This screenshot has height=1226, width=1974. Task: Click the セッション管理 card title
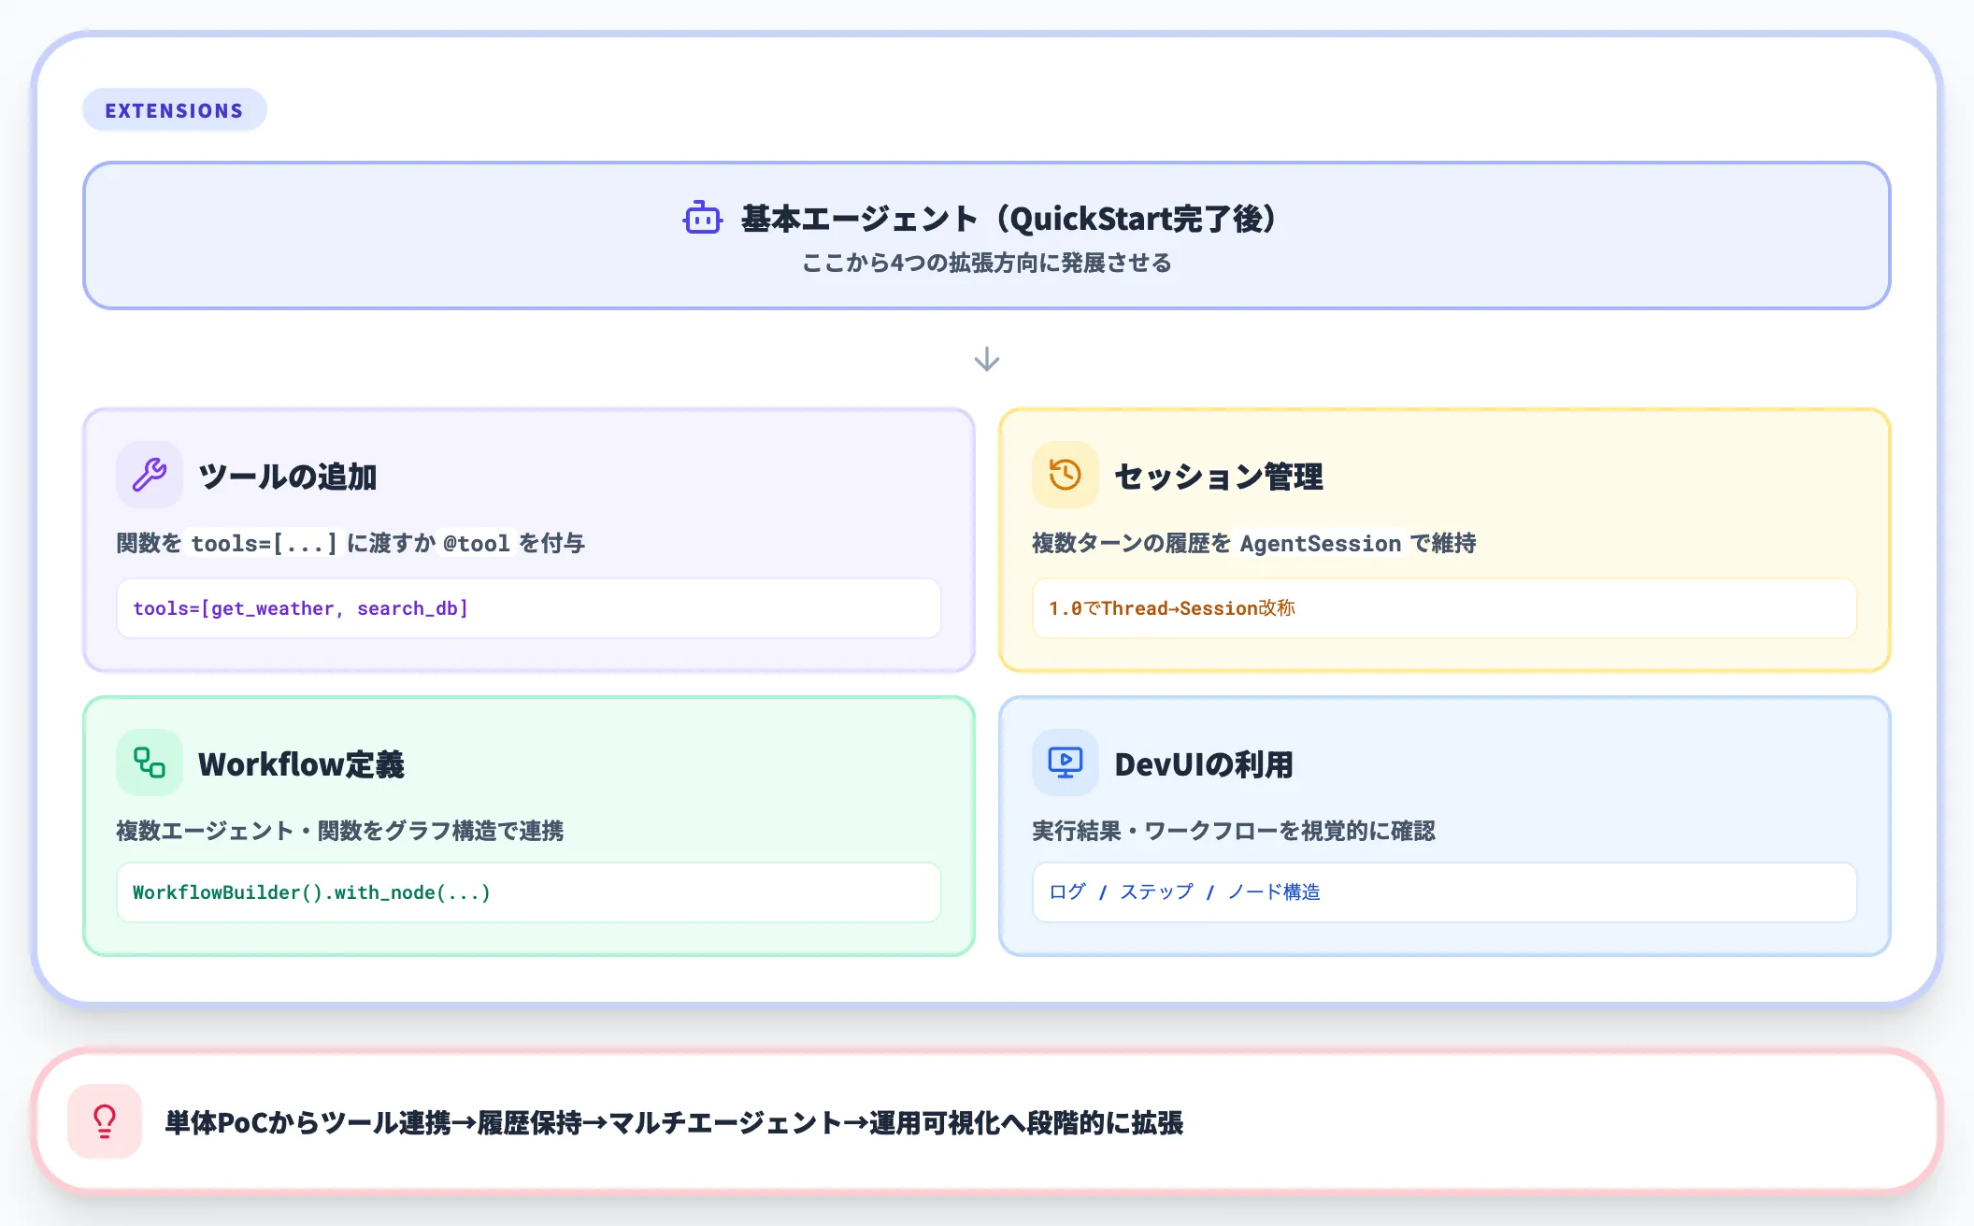tap(1219, 477)
